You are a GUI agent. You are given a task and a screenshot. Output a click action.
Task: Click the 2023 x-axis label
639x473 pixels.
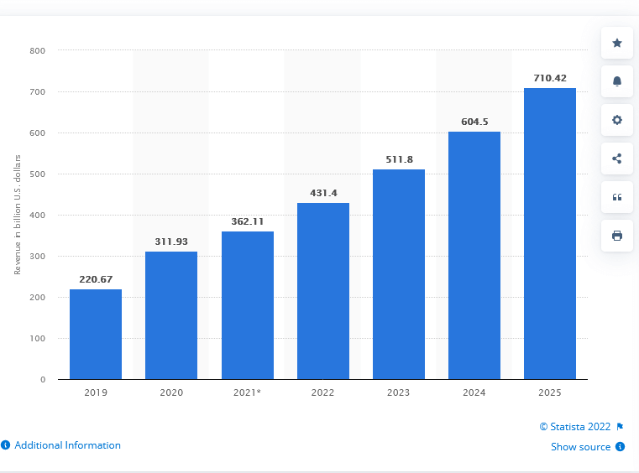click(x=399, y=392)
